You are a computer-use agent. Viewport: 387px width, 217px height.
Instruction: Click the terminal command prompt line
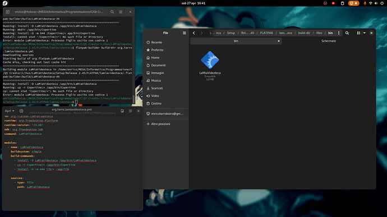[x=67, y=100]
